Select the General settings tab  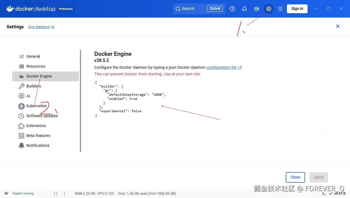[33, 56]
